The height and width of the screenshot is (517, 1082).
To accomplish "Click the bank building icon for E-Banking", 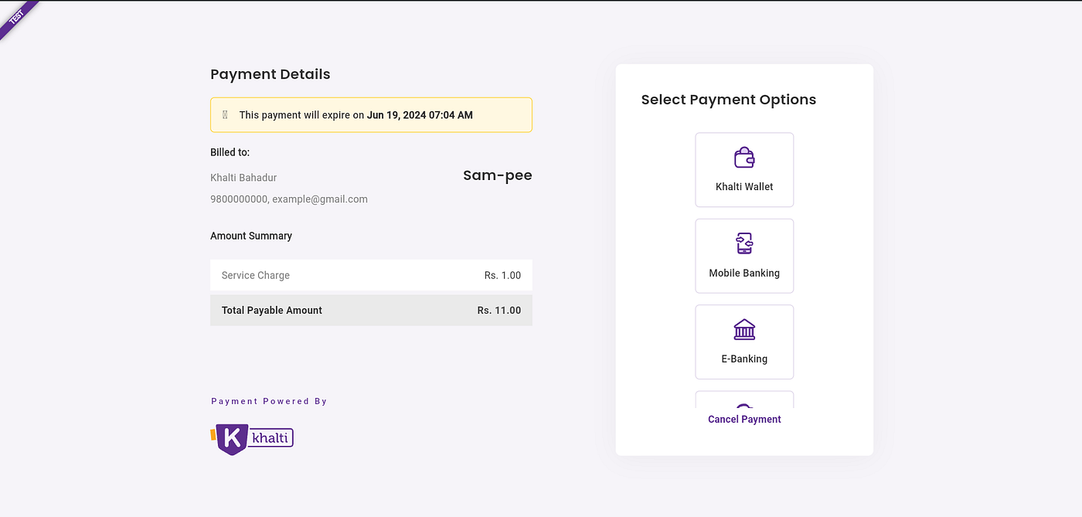I will pyautogui.click(x=744, y=330).
